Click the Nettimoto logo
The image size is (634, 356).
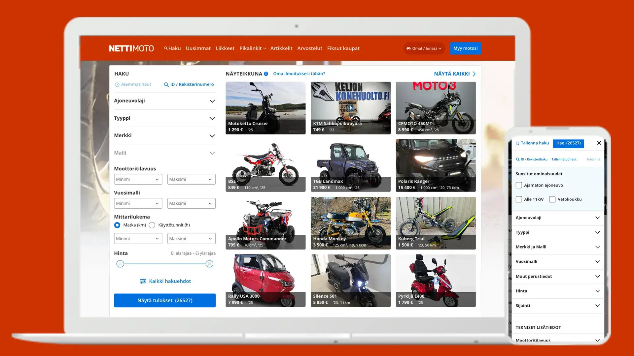[131, 48]
